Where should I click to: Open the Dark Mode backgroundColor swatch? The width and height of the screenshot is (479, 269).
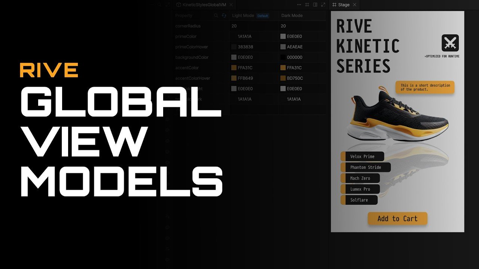283,58
